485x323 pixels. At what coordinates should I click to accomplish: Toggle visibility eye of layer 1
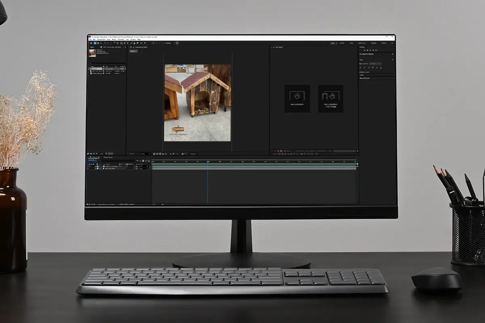(89, 166)
